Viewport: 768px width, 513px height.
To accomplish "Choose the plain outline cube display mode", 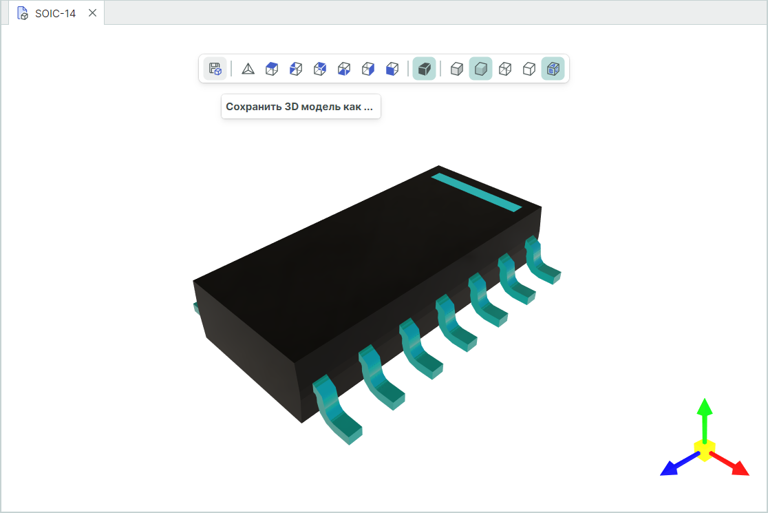I will coord(529,69).
